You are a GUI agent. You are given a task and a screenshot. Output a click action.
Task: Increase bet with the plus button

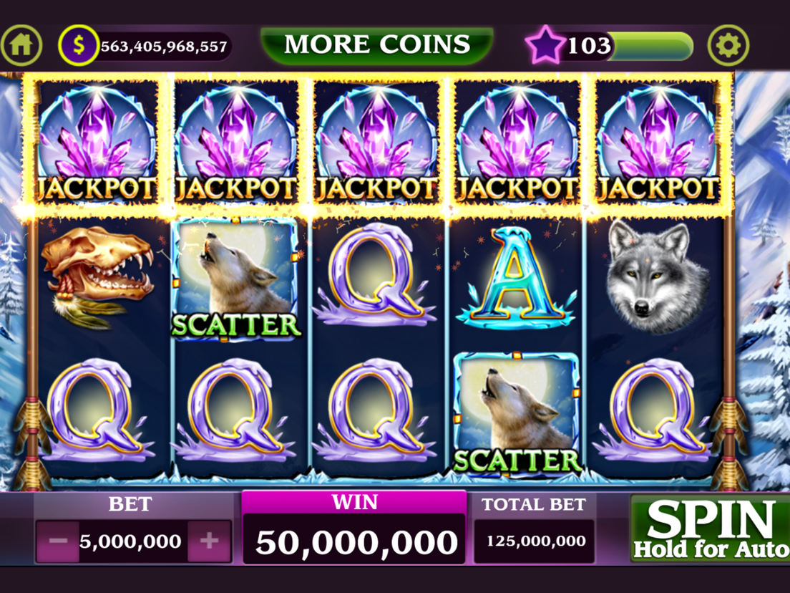209,541
